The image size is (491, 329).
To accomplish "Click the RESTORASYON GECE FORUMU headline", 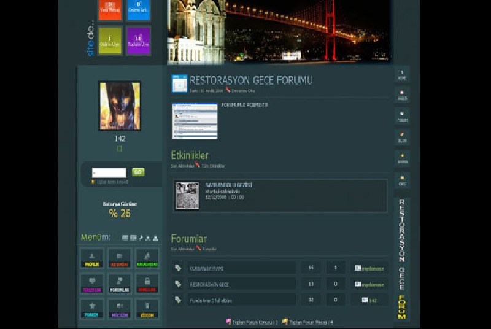I will pyautogui.click(x=251, y=80).
